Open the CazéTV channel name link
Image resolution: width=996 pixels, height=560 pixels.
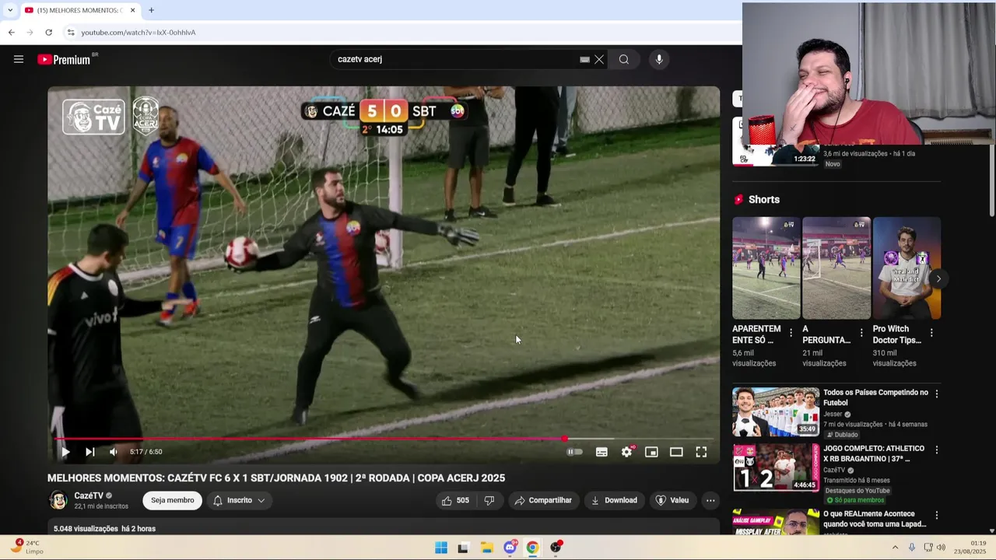coord(89,495)
